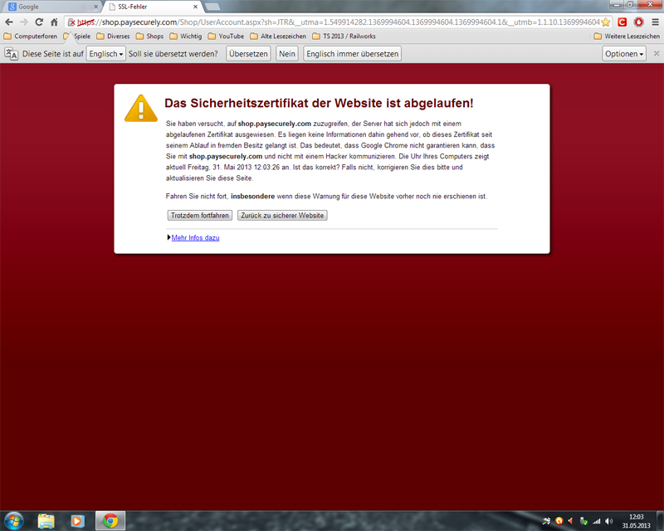This screenshot has width=664, height=531.
Task: Click the translate icon in the translation bar
Action: 11,54
